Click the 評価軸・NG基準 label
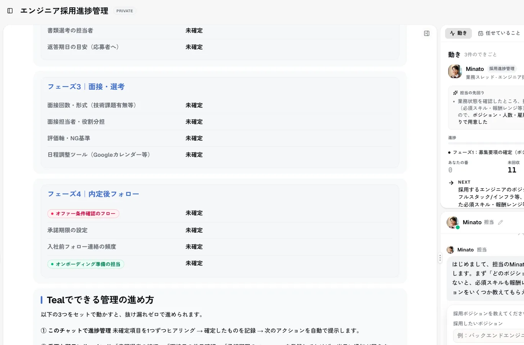Image resolution: width=524 pixels, height=345 pixels. (69, 138)
